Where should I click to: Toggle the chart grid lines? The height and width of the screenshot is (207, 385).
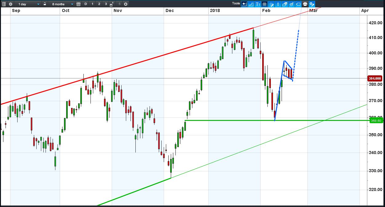(x=264, y=4)
